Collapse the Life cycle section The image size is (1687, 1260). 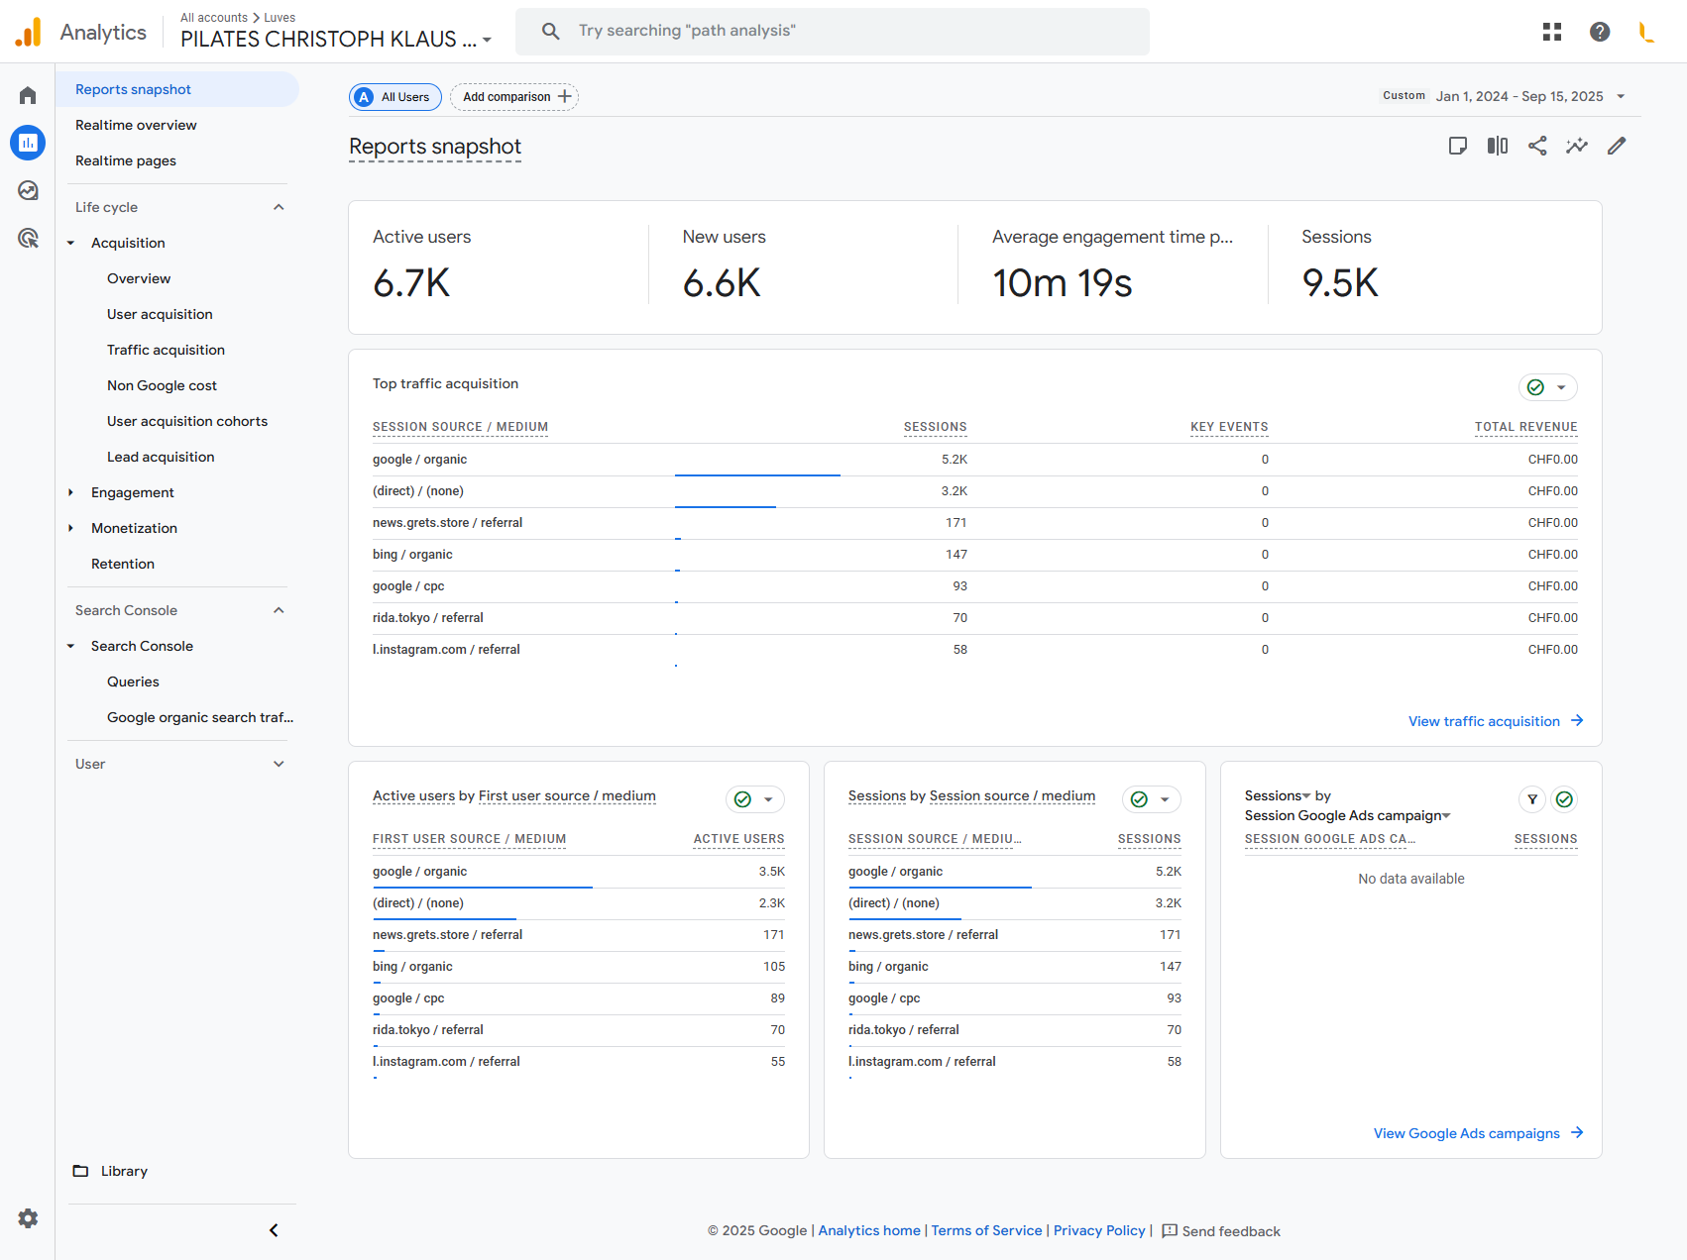point(279,207)
